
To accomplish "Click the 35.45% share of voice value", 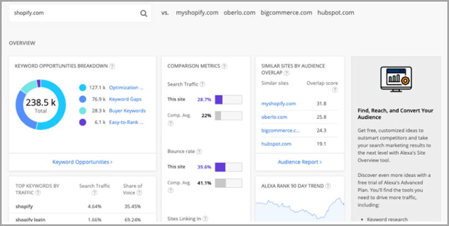I will (x=132, y=206).
